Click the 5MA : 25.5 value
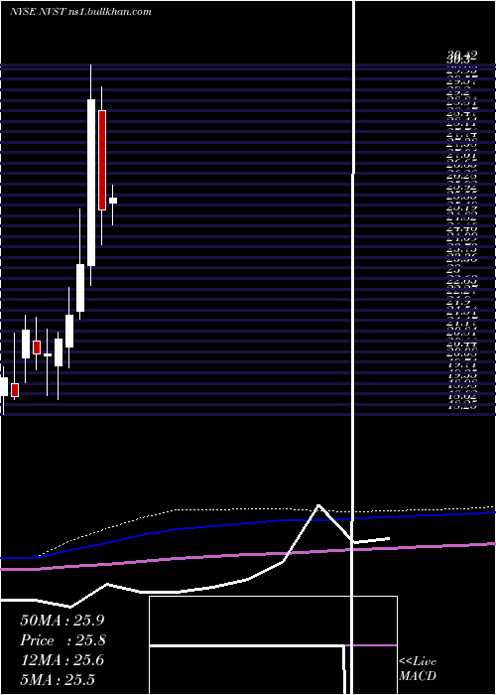The width and height of the screenshot is (496, 695). (x=58, y=680)
